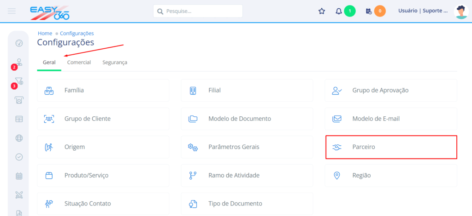
Task: Open the calendar icon in sidebar
Action: 19,176
